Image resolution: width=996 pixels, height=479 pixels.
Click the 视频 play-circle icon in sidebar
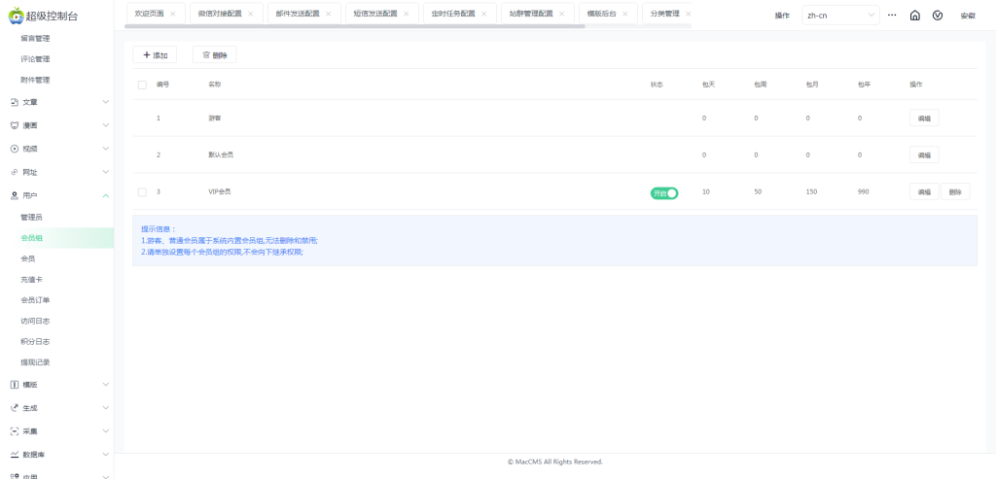pos(15,149)
